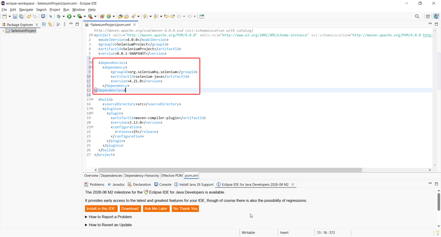Click the Skip All Breakpoints icon
The height and width of the screenshot is (237, 441).
51,16
